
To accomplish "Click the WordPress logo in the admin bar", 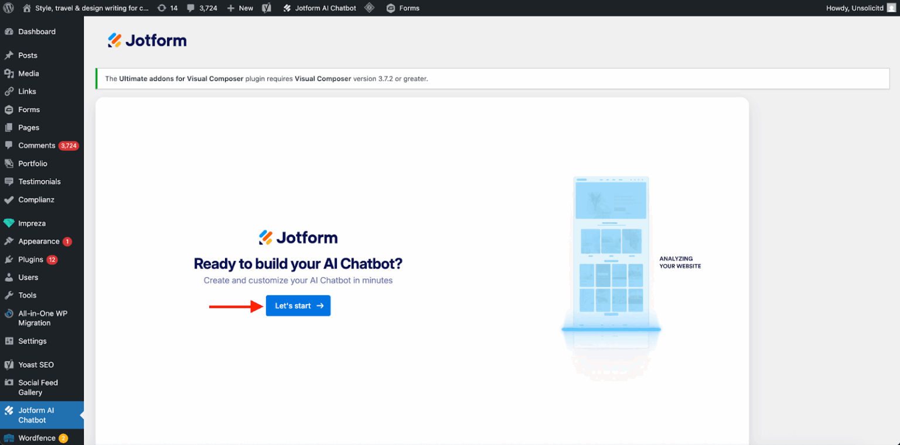I will tap(8, 8).
